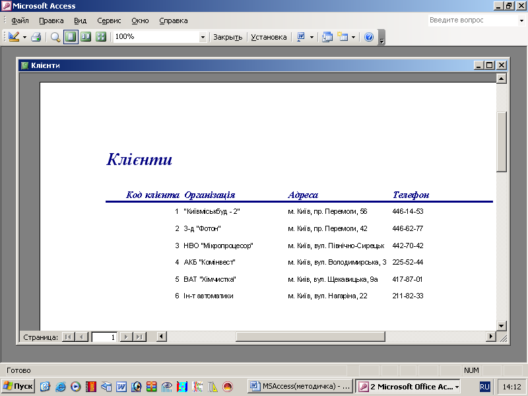The image size is (528, 396).
Task: Open the Вид menu
Action: tap(80, 20)
